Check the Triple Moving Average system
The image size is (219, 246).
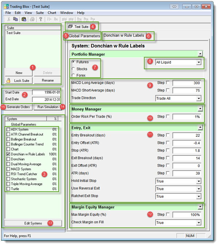point(8,184)
